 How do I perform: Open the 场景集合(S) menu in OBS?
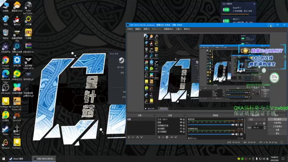click(168, 29)
